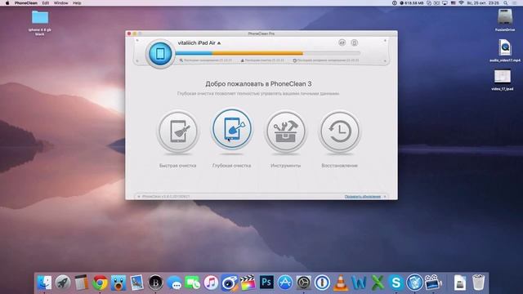Screen dimensions: 523x294
Task: Click the Глубокая очистка label
Action: (231, 166)
